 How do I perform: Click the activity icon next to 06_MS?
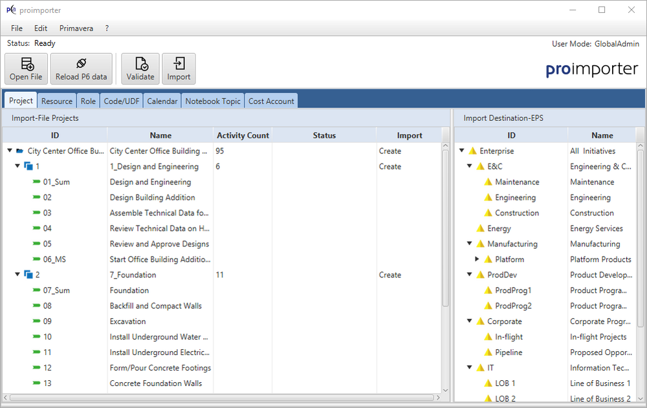pos(36,260)
